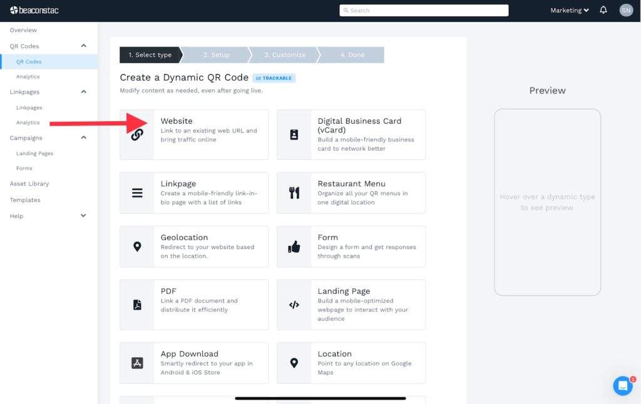Click the Restaurant Menu fork icon
This screenshot has width=641, height=404.
pos(294,192)
